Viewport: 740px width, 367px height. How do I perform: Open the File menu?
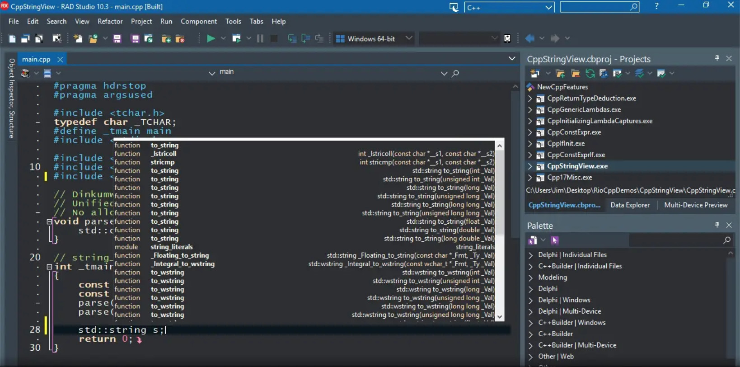pyautogui.click(x=14, y=21)
